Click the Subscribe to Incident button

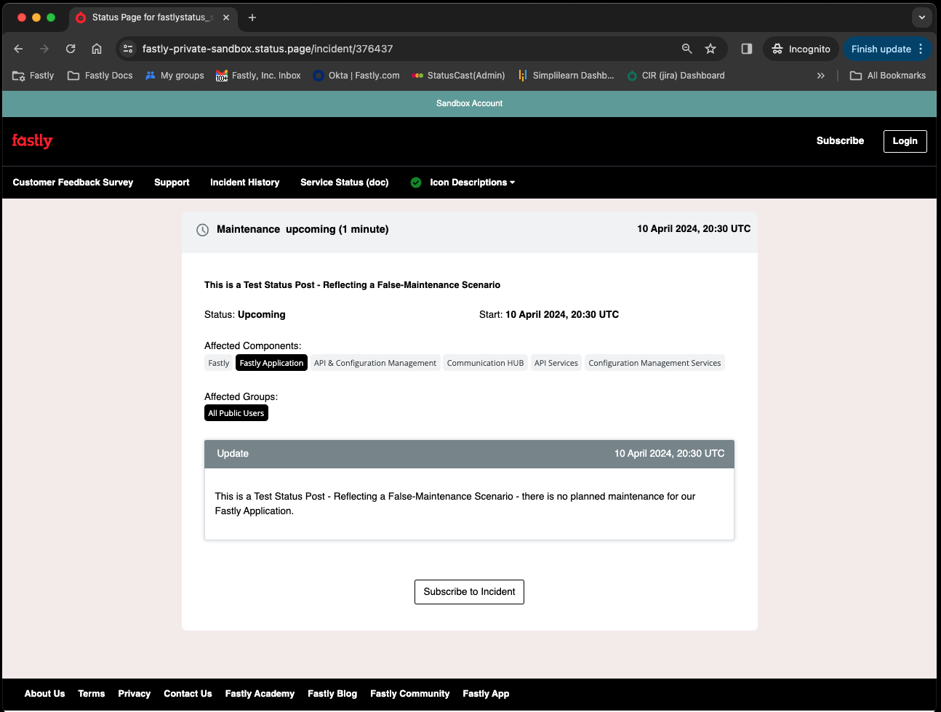coord(469,592)
